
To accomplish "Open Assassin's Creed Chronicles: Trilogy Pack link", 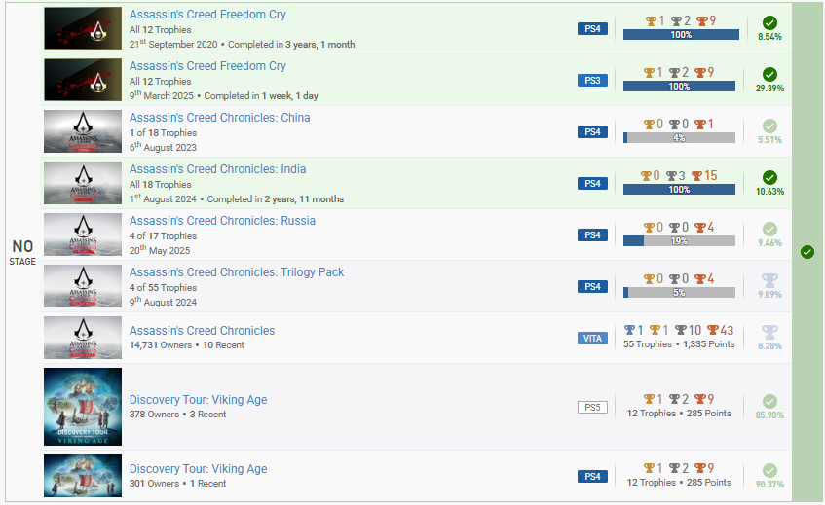I will (x=237, y=272).
